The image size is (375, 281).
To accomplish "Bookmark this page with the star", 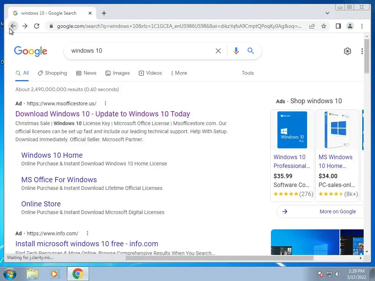I will (324, 26).
